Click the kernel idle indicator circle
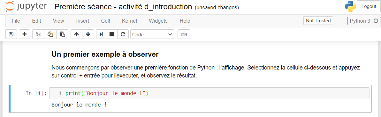The width and height of the screenshot is (381, 117). 376,21
